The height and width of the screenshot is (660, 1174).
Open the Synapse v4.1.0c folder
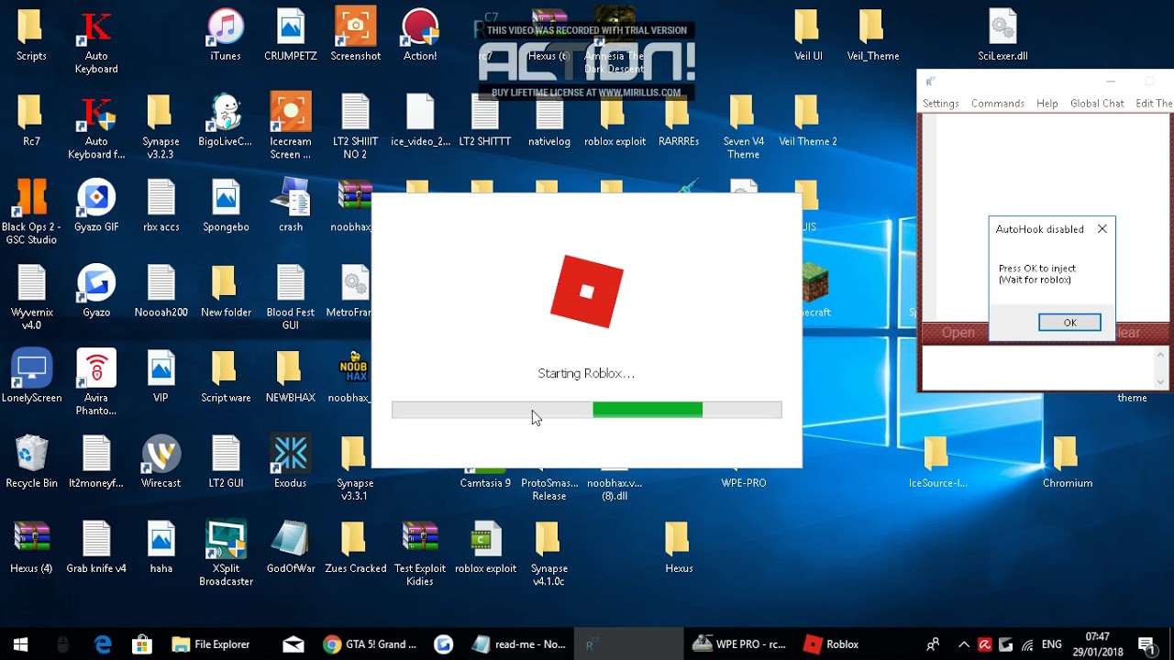(548, 553)
